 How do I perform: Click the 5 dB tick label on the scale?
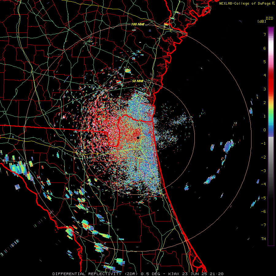265,62
